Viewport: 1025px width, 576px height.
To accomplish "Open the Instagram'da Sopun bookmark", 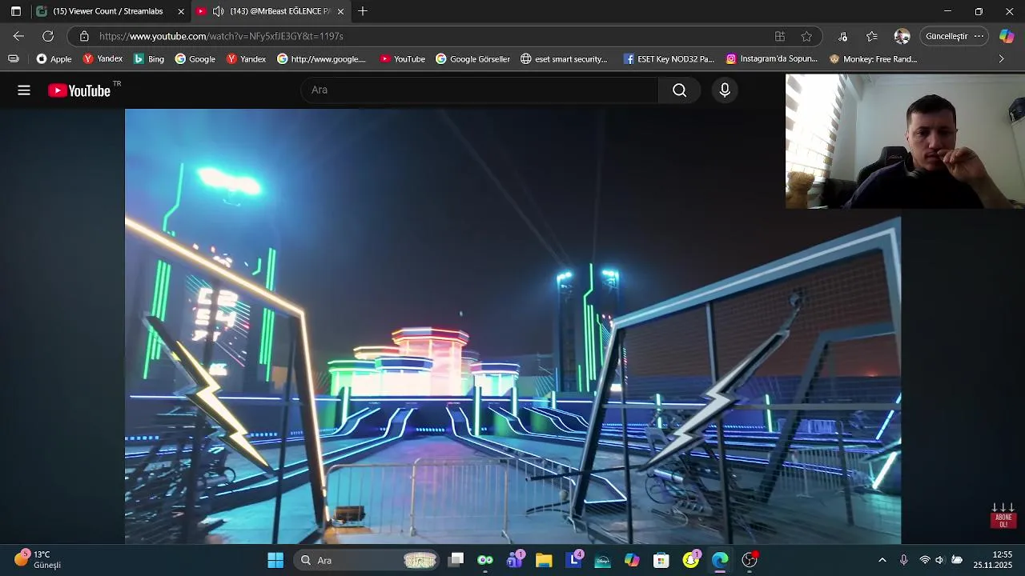I will (x=772, y=58).
